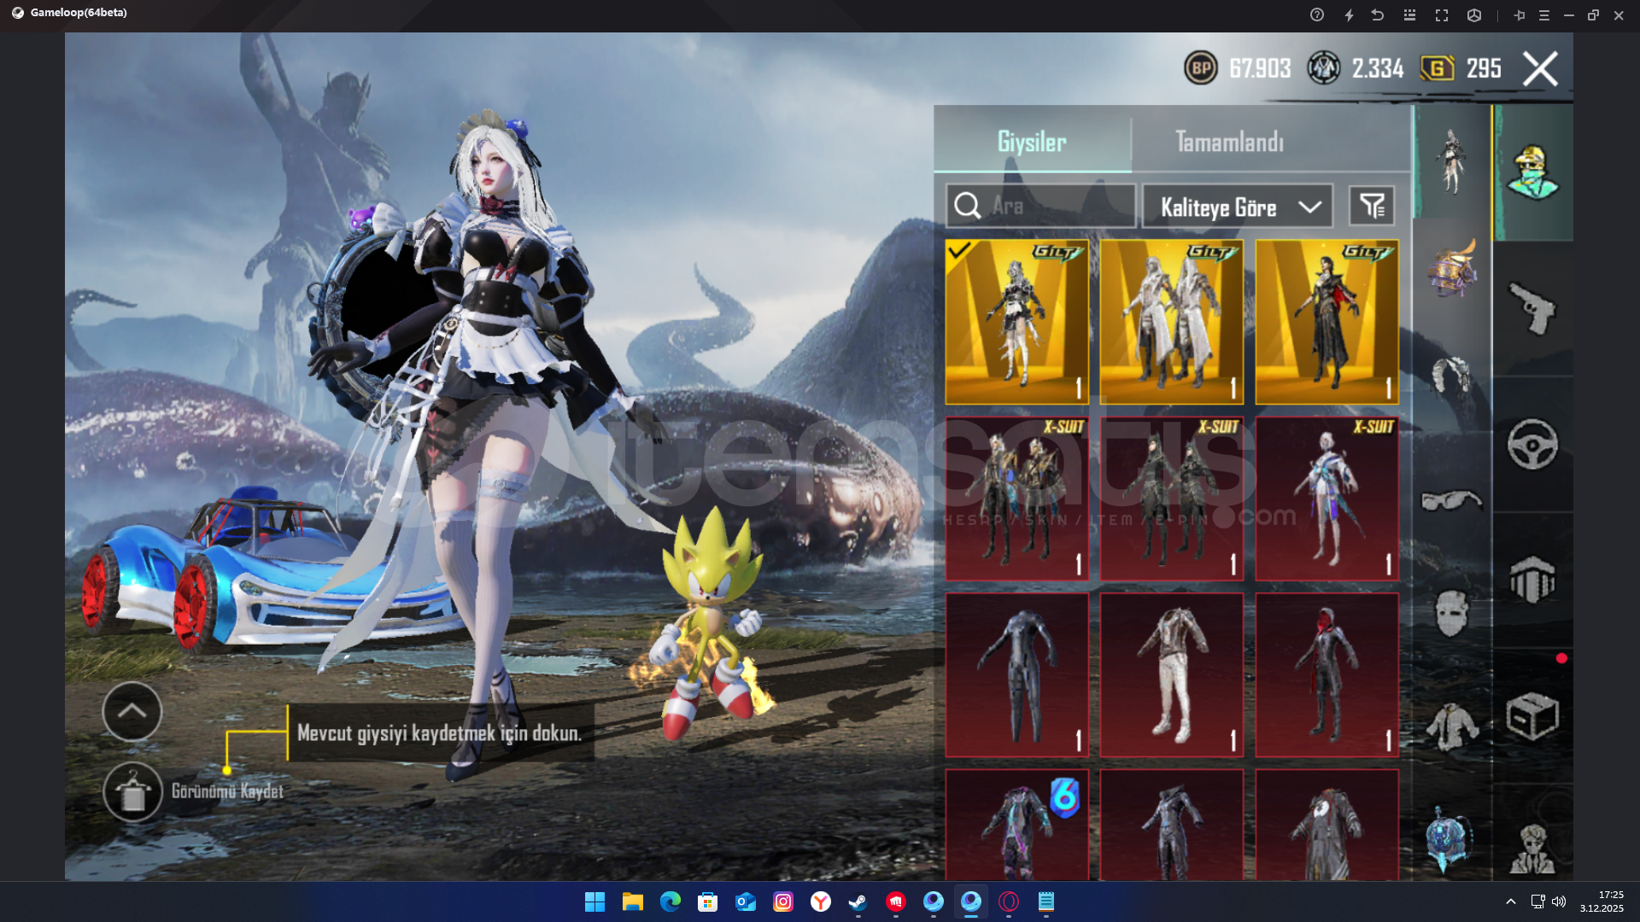
Task: Select the white X-SUIT outfit thumbnail
Action: click(x=1327, y=499)
